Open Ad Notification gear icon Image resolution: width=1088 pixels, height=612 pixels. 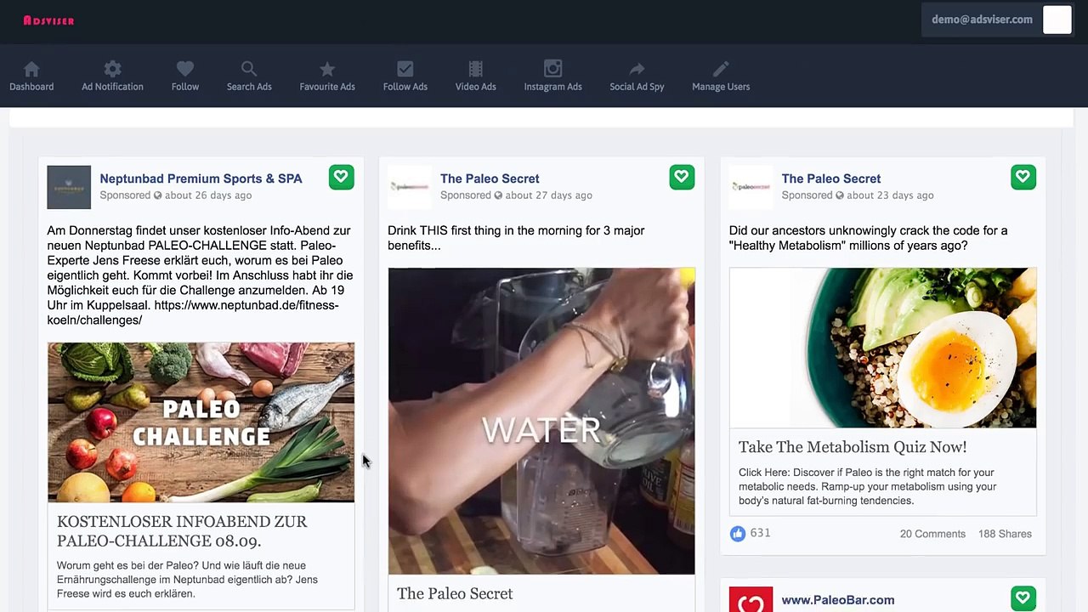point(112,69)
